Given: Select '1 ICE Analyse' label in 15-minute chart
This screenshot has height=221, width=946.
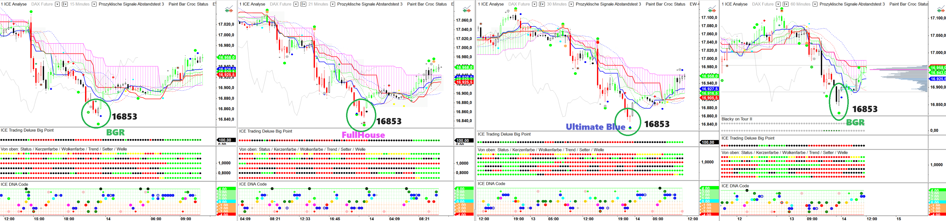Looking at the screenshot, I should pyautogui.click(x=14, y=4).
